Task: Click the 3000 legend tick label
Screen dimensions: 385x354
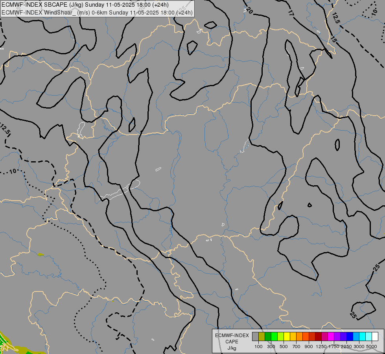Action: pos(359,347)
